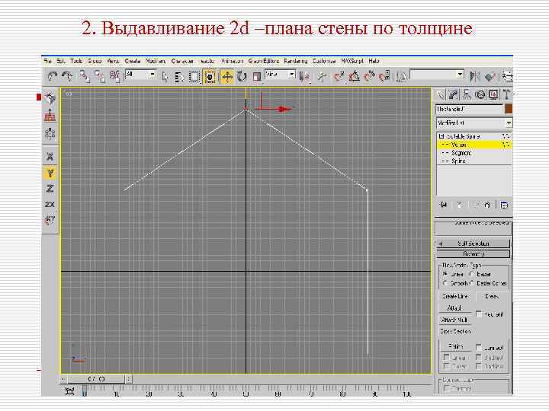
Task: Toggle the Angle Snap icon
Action: [x=354, y=76]
